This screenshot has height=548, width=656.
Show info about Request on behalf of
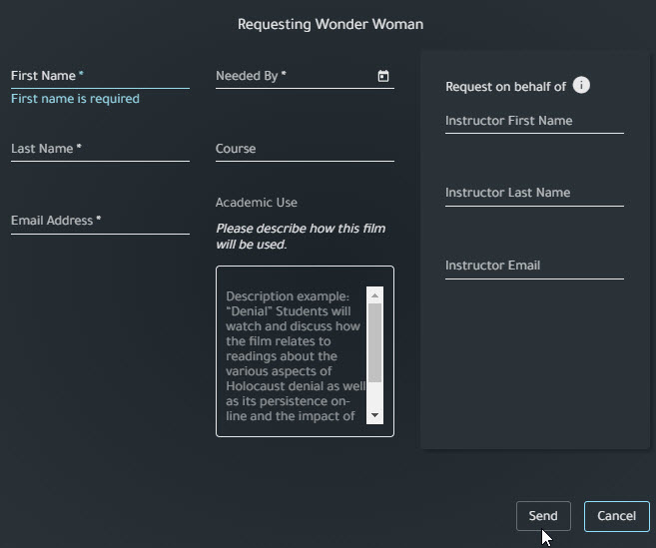click(x=581, y=85)
